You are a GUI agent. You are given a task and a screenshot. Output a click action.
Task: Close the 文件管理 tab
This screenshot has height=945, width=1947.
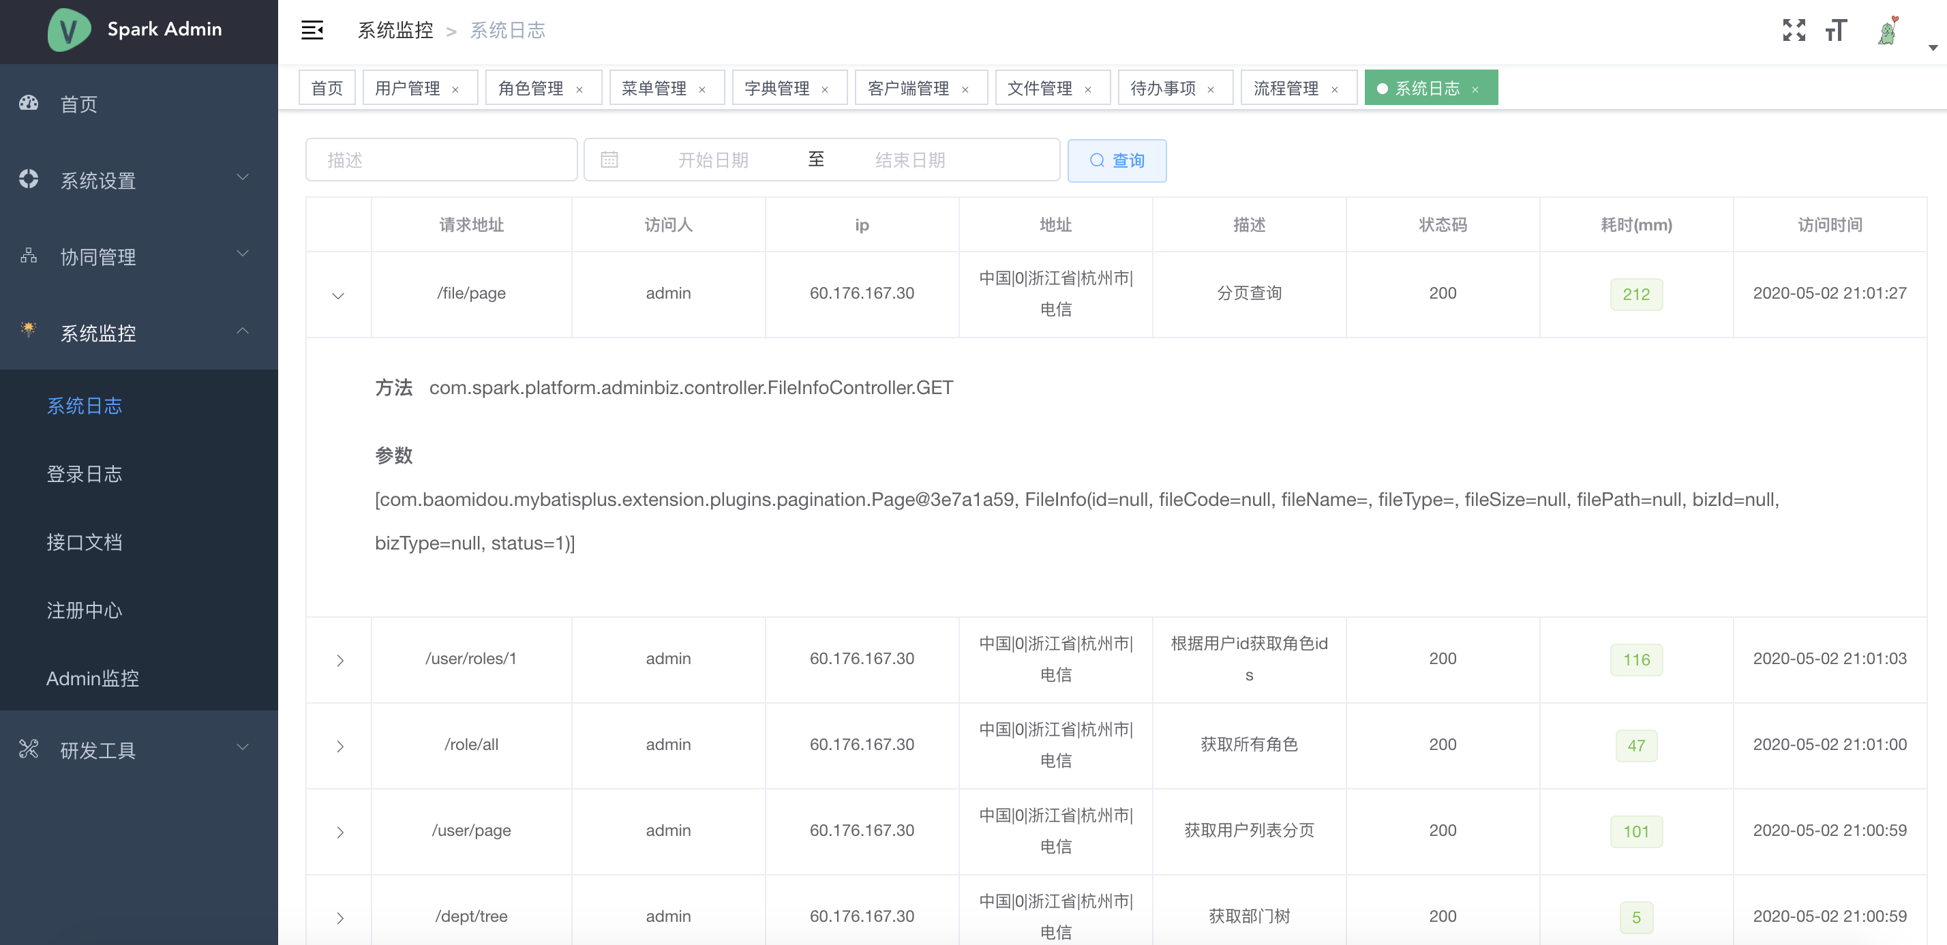1089,89
